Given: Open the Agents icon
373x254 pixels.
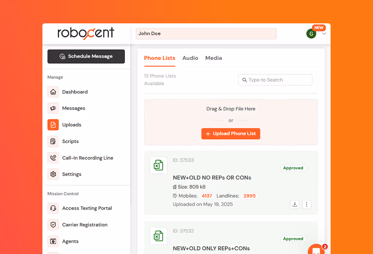Looking at the screenshot, I should [x=53, y=241].
